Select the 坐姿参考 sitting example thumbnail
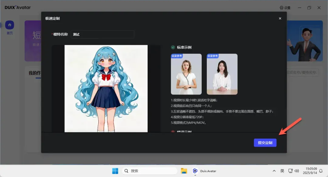This screenshot has width=328, height=177. pos(222,74)
